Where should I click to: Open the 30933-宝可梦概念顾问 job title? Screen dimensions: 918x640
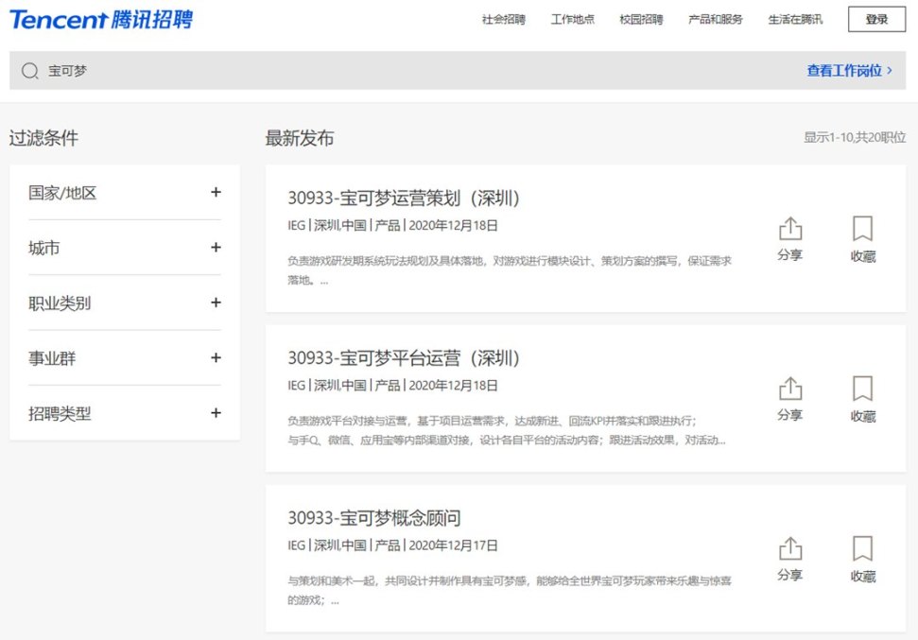click(374, 518)
